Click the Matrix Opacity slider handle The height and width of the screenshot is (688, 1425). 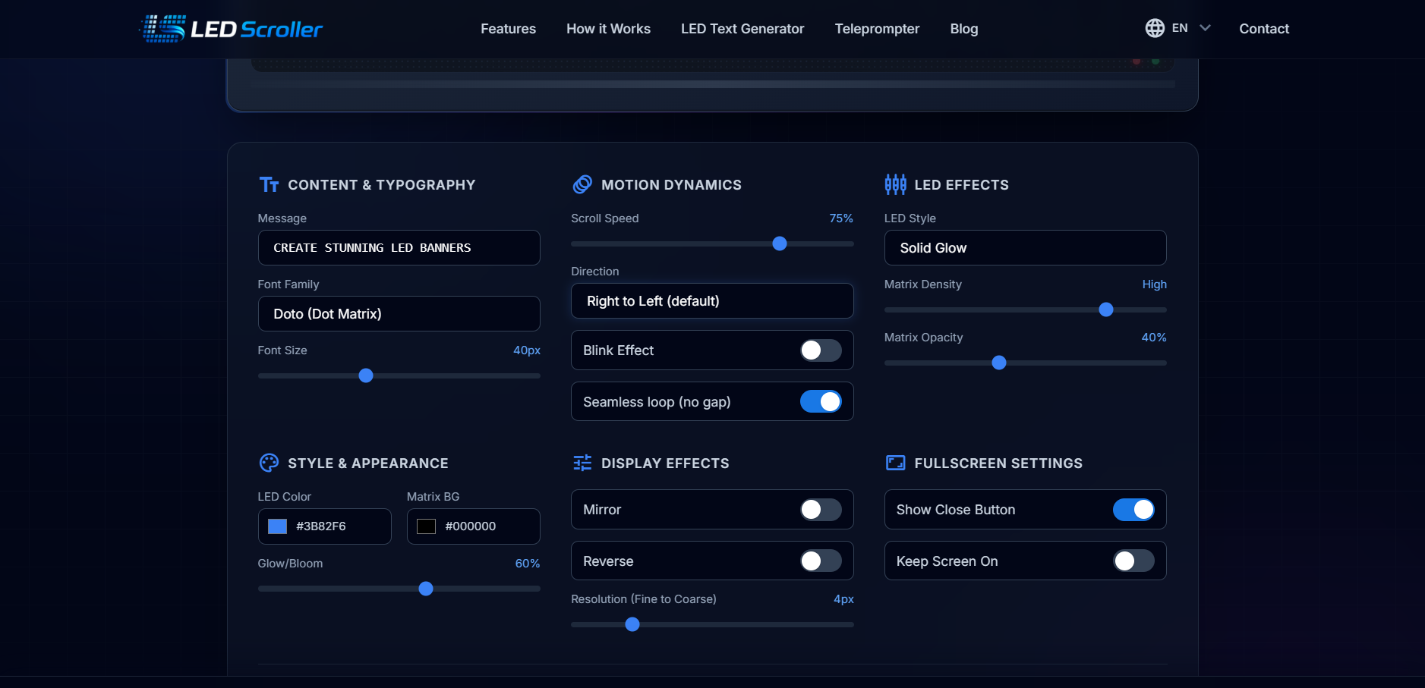point(999,363)
